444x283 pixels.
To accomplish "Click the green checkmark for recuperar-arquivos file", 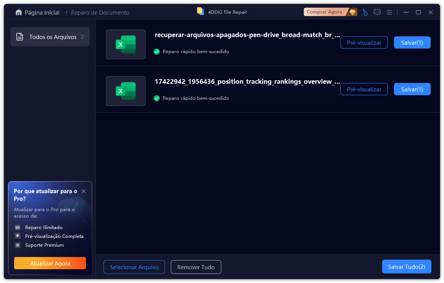I will click(x=157, y=52).
